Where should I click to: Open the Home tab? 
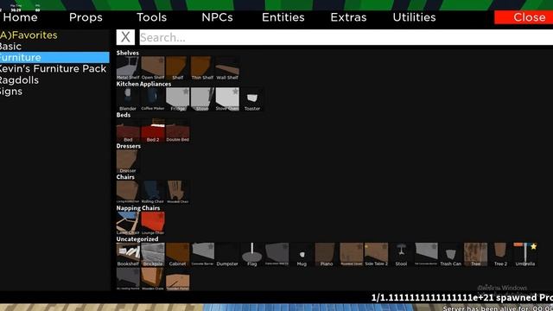(20, 17)
